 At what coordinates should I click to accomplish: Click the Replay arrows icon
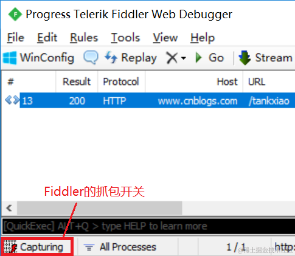pyautogui.click(x=111, y=57)
